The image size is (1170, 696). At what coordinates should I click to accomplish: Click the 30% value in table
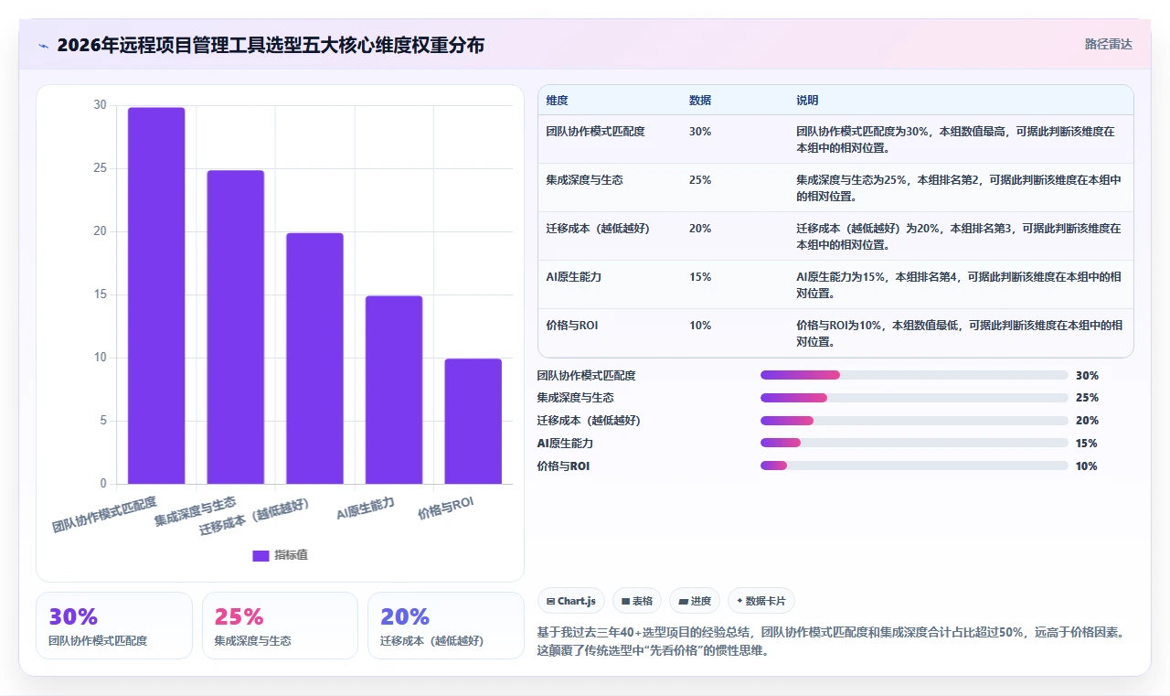point(700,132)
